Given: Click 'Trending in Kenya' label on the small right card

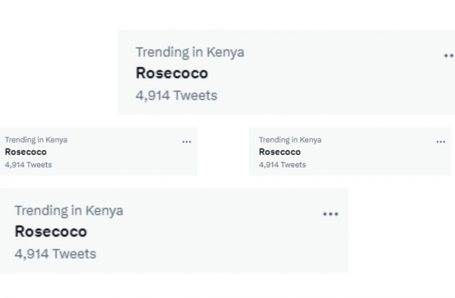Looking at the screenshot, I should coord(290,140).
